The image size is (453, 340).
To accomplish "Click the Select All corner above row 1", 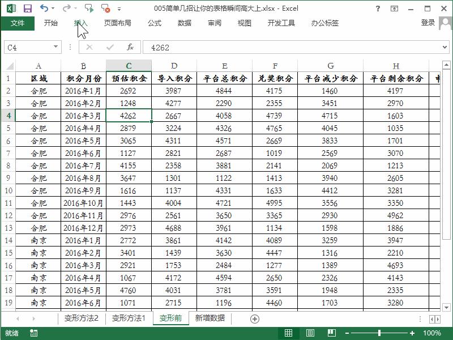I will click(10, 65).
